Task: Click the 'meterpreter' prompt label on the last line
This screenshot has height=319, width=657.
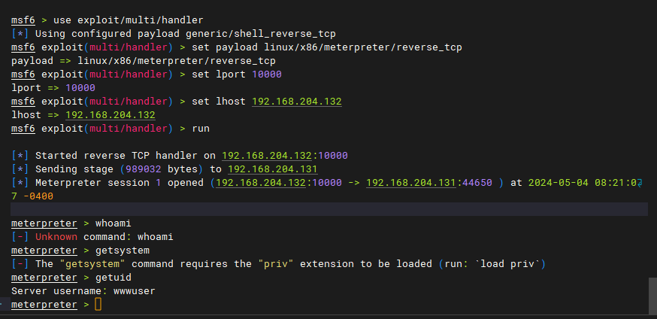Action: coord(44,305)
